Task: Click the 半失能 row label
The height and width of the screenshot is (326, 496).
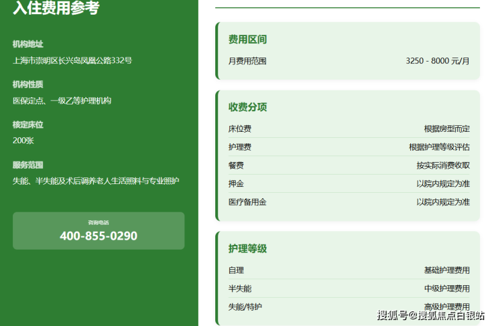Action: [x=240, y=289]
